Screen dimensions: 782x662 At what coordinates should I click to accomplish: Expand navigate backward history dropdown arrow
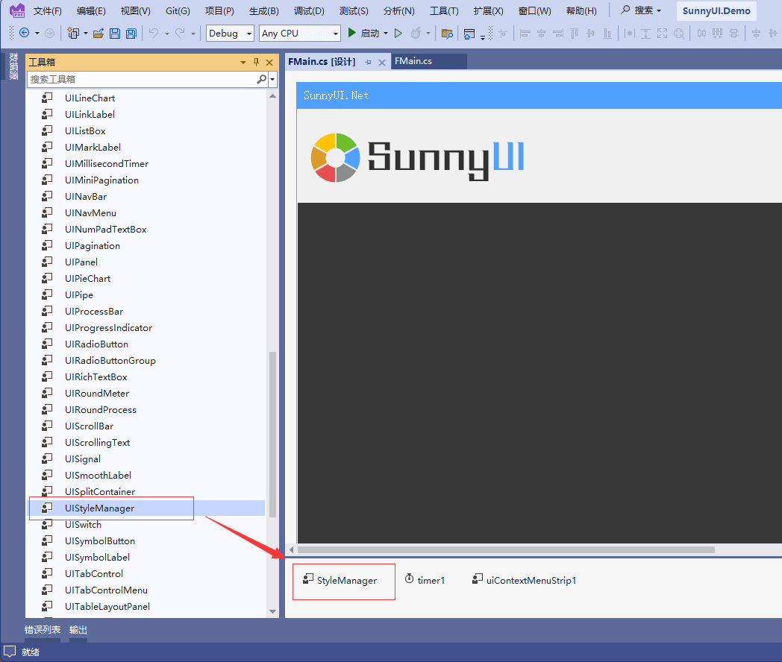(37, 34)
